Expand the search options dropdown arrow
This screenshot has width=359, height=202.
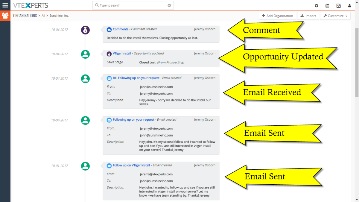169,5
